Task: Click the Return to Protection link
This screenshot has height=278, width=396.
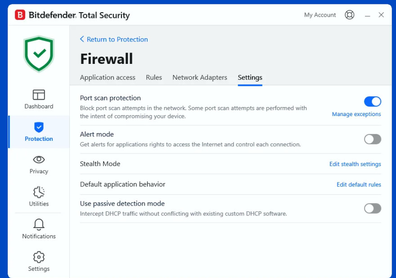Action: point(117,40)
